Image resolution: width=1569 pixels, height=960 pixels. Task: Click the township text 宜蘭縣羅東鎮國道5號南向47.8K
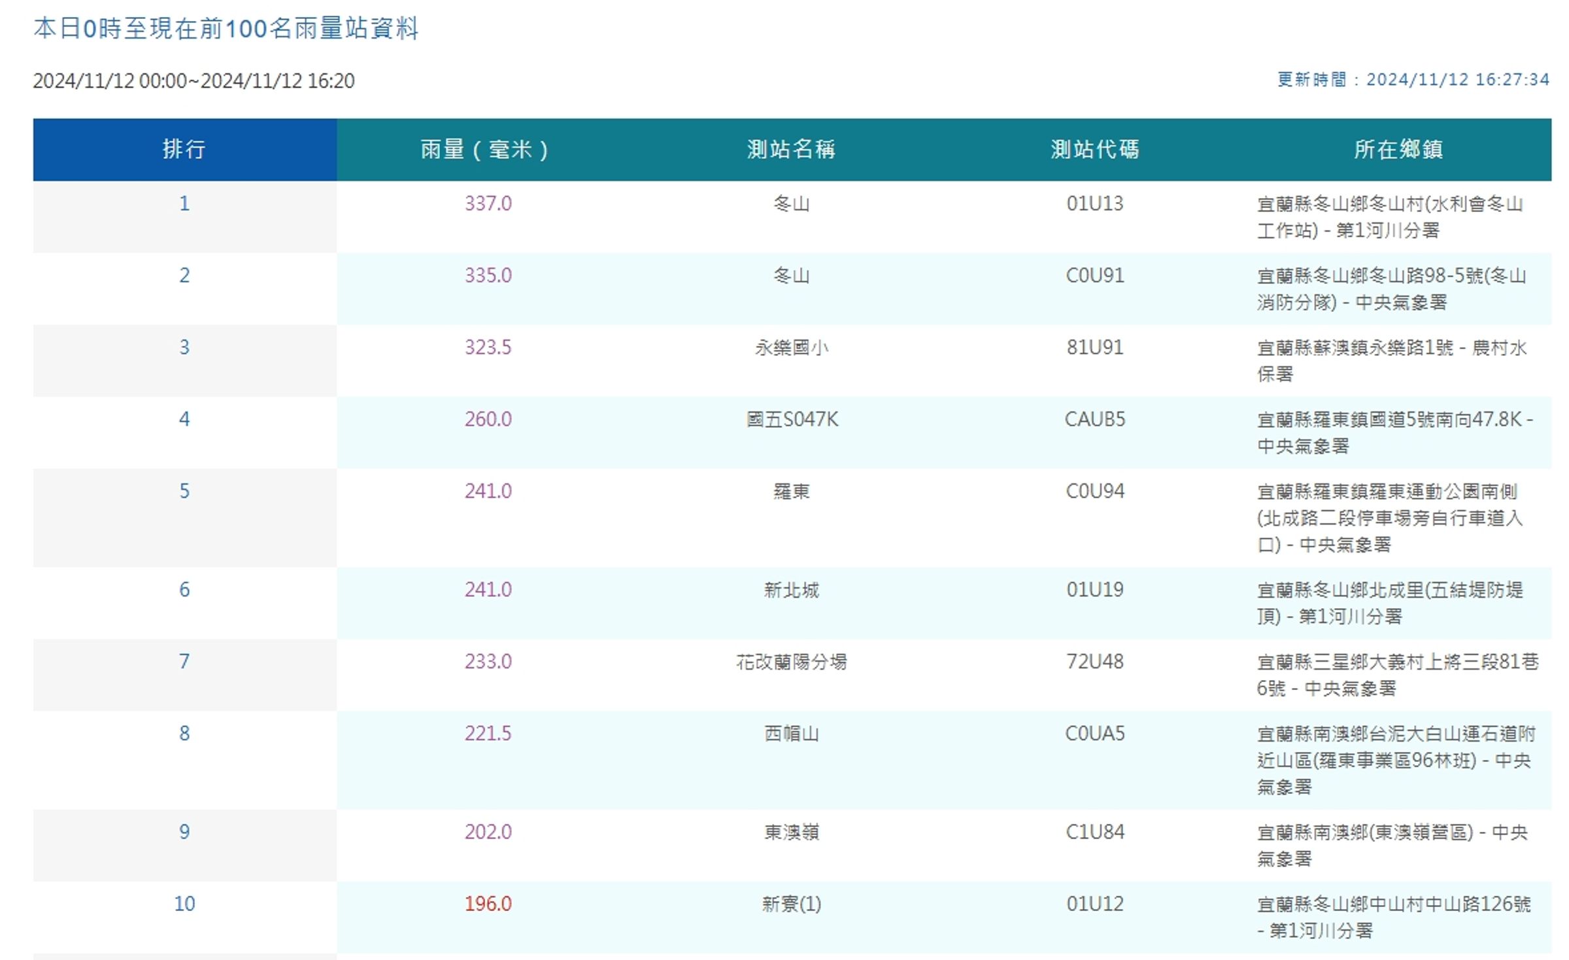1390,420
